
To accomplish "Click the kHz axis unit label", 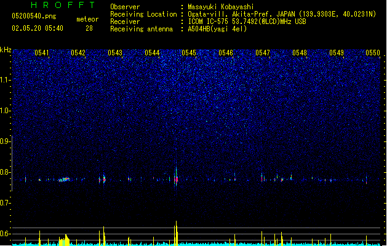I will point(6,50).
